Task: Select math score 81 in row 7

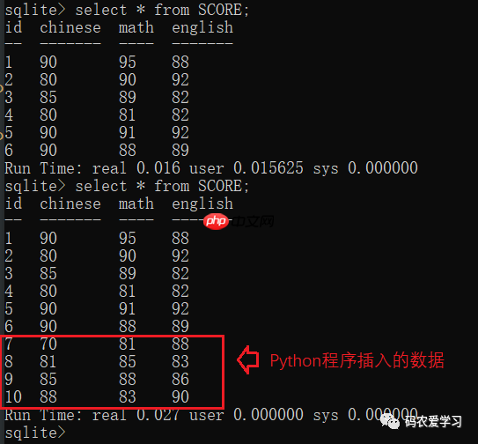Action: click(127, 344)
